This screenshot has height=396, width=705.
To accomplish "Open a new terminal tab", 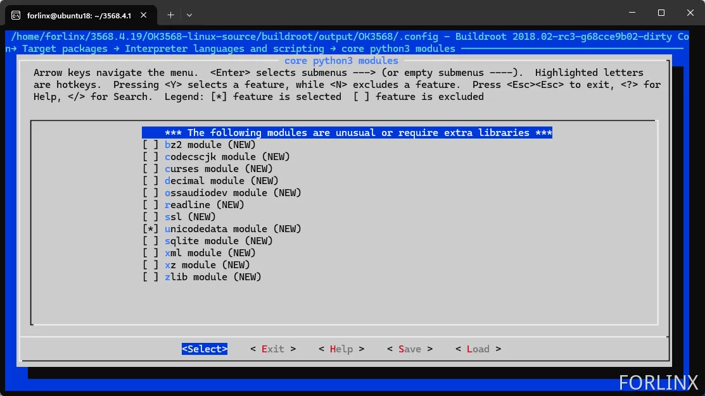I will [170, 15].
